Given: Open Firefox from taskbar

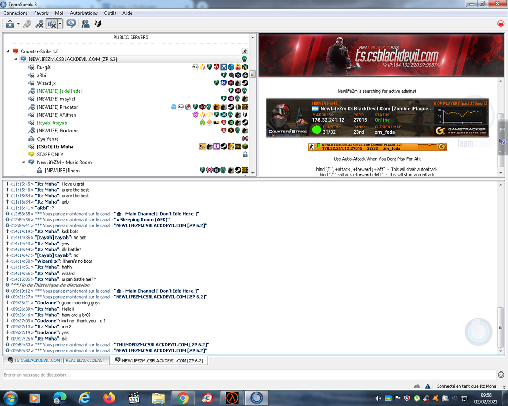Looking at the screenshot, I should 109,398.
